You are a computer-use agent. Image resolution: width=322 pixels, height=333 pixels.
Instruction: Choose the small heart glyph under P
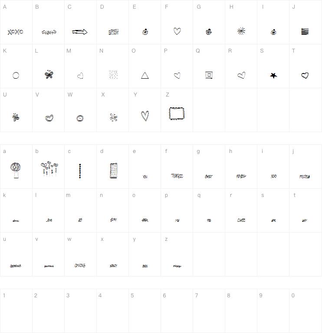(x=177, y=76)
